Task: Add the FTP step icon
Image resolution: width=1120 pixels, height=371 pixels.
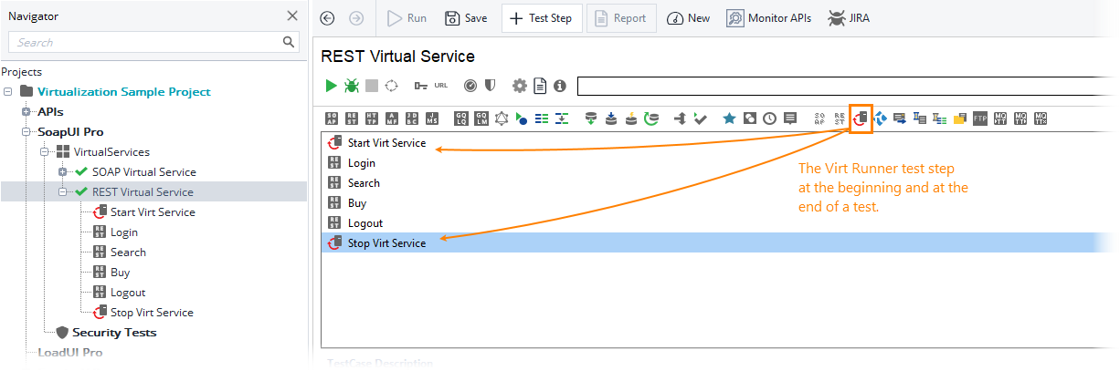Action: pos(980,118)
